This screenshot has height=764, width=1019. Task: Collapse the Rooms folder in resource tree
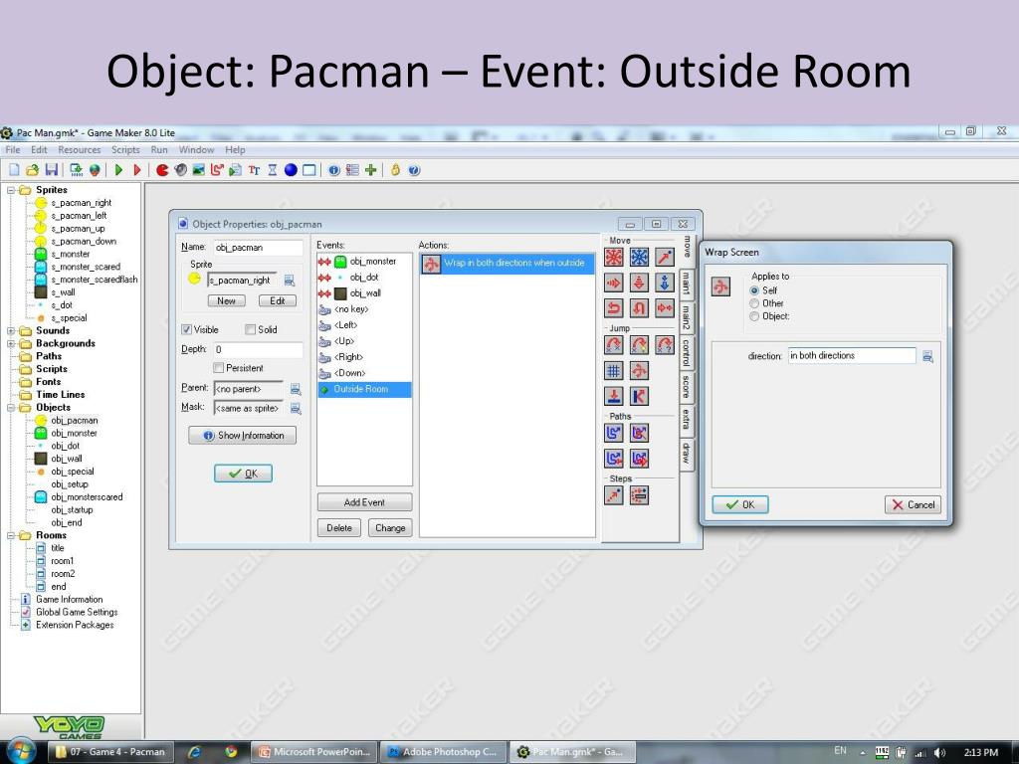(x=11, y=535)
